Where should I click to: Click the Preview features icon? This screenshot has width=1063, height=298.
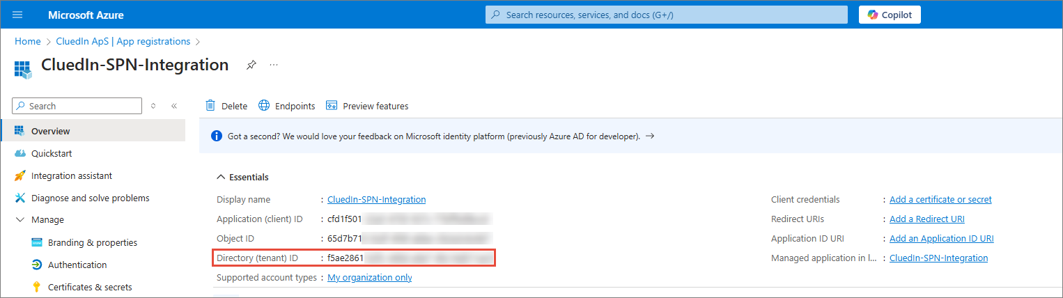(x=332, y=106)
